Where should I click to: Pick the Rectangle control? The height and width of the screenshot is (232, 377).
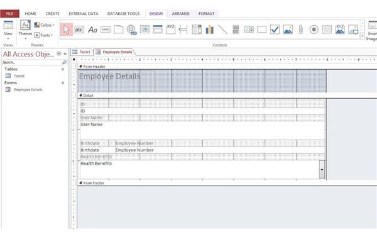pyautogui.click(x=262, y=30)
